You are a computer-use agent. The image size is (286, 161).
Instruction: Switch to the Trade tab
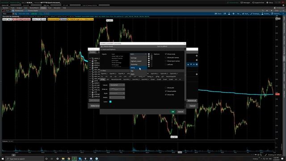(13, 8)
